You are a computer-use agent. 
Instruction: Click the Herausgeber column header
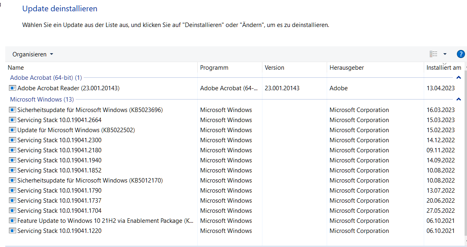pos(347,68)
